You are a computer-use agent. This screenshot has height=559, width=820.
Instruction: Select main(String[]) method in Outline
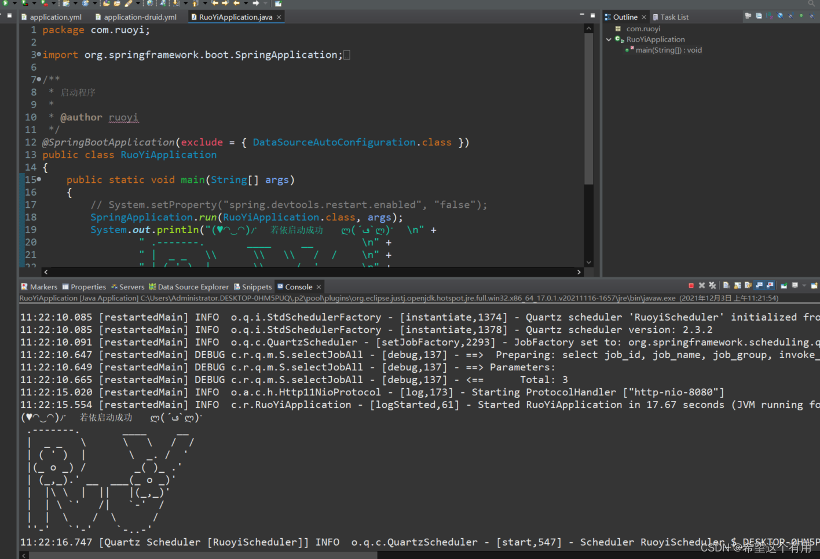(x=668, y=50)
